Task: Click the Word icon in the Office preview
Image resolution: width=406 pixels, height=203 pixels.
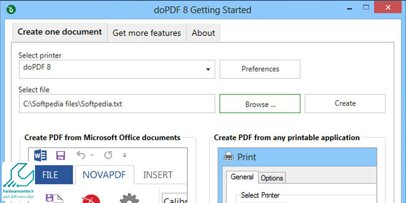Action: click(x=41, y=155)
